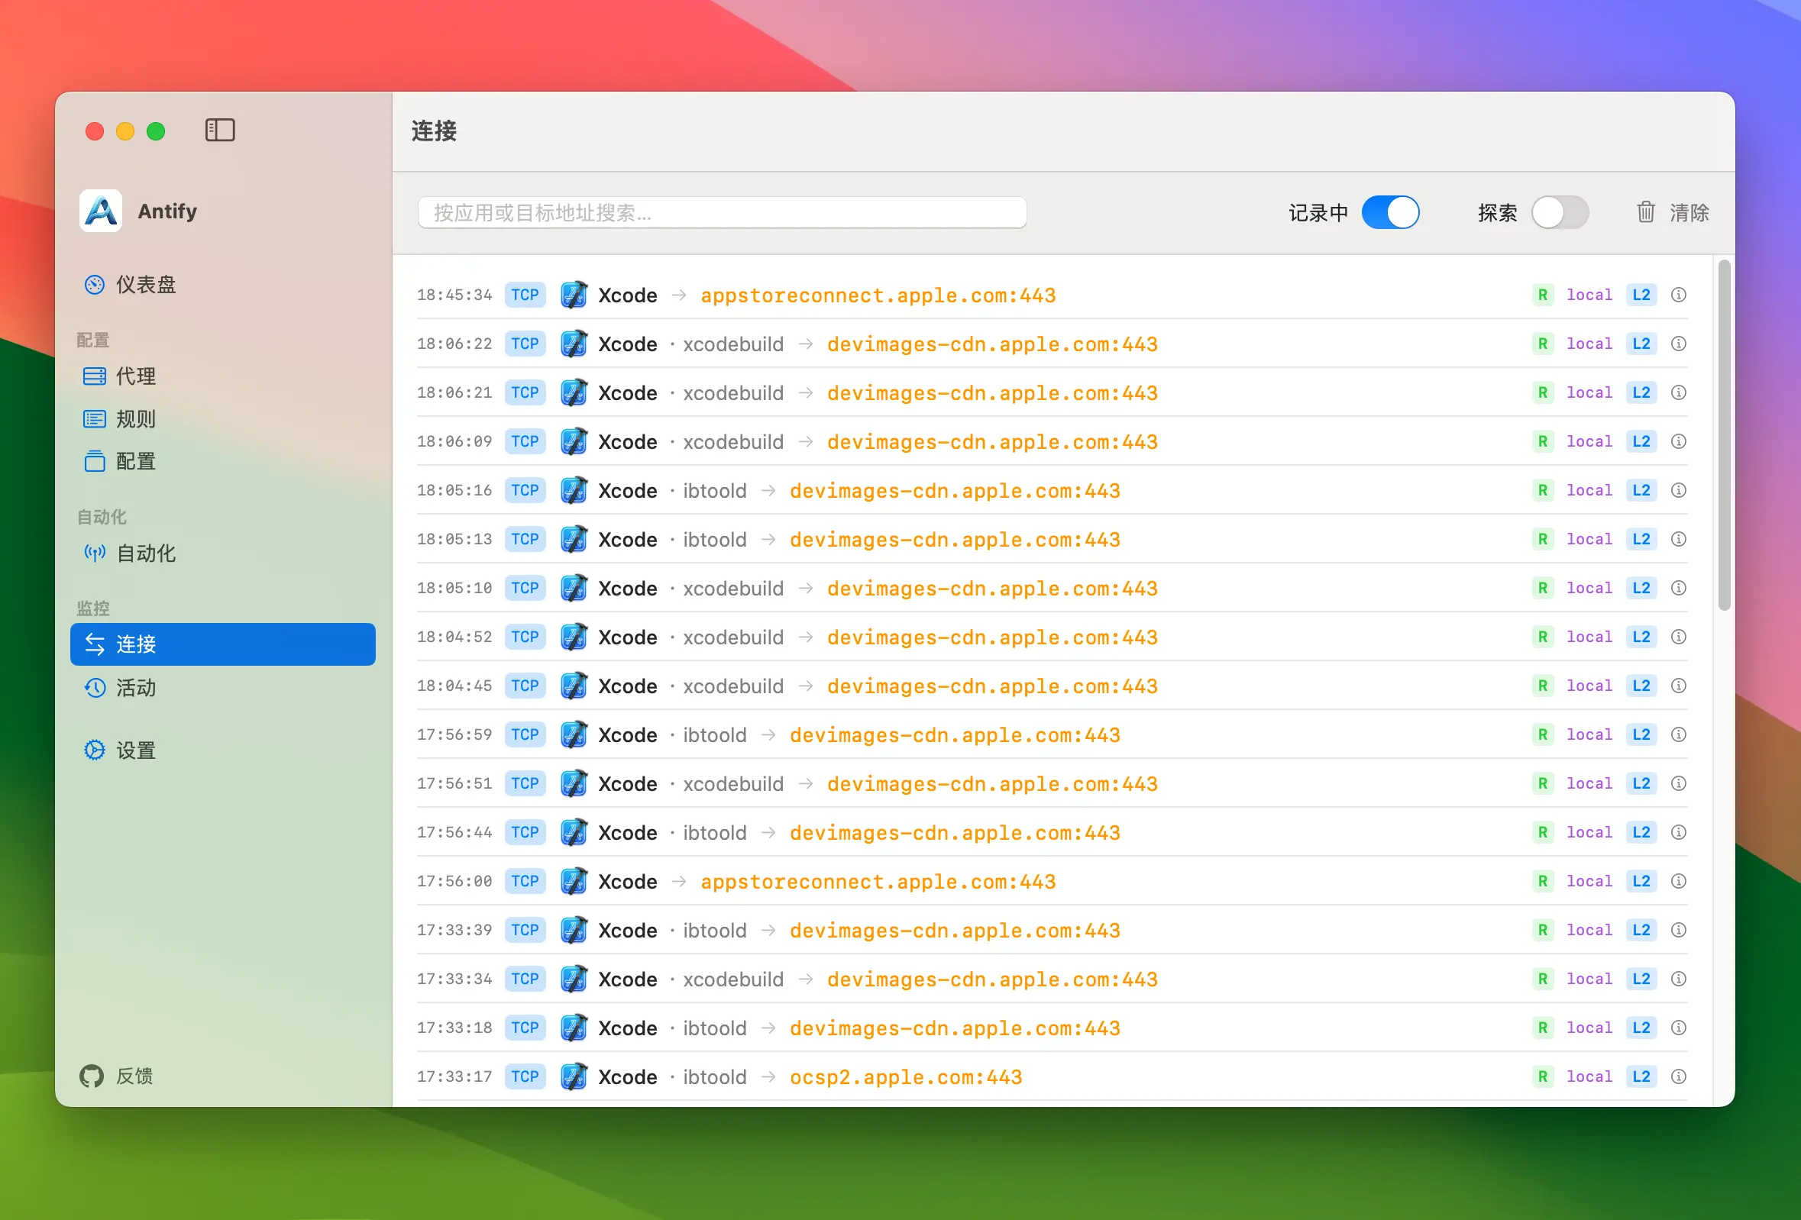Select appstoreconnect.apple.com:443 at 18:45:34

pos(878,295)
